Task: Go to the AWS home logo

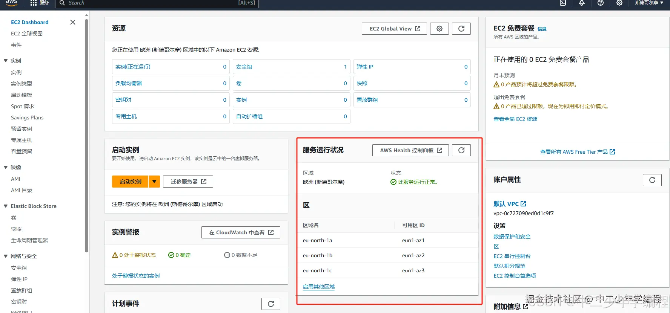Action: (x=11, y=3)
